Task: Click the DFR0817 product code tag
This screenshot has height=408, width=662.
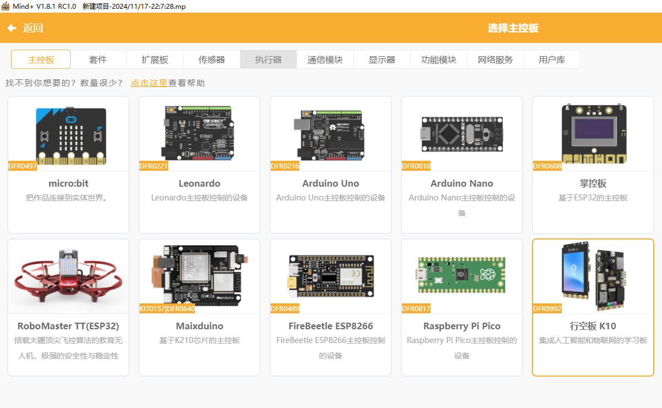Action: click(x=416, y=309)
